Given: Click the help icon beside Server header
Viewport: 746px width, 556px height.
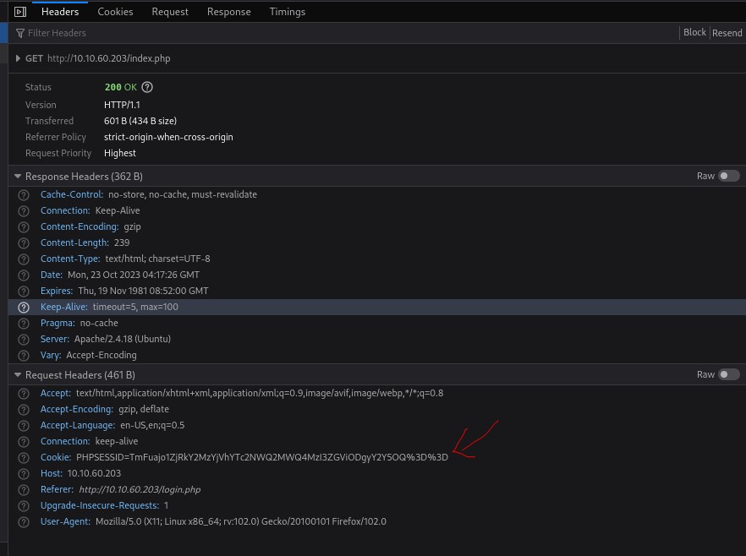Looking at the screenshot, I should 24,340.
